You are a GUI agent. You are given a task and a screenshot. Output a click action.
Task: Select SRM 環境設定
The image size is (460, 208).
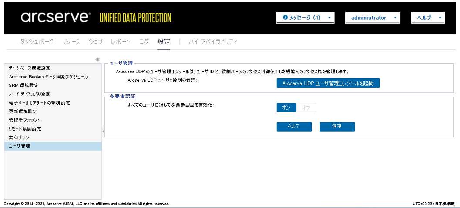[53, 86]
